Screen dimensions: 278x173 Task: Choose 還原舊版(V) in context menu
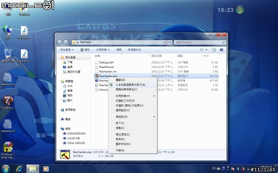pos(133,110)
